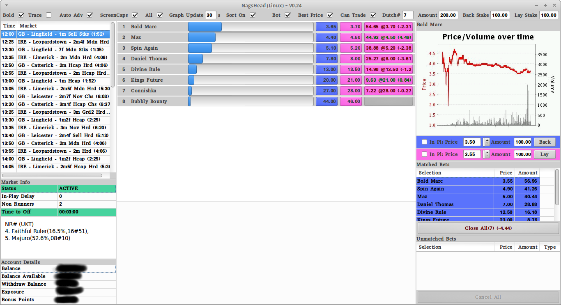The height and width of the screenshot is (305, 561).
Task: Uncheck the Auto Adv checkbox
Action: point(90,15)
